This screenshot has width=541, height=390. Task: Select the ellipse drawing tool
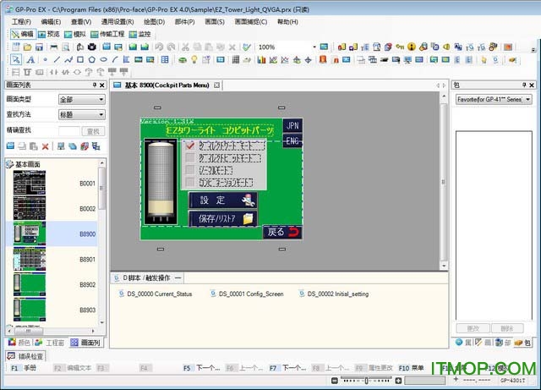point(103,60)
